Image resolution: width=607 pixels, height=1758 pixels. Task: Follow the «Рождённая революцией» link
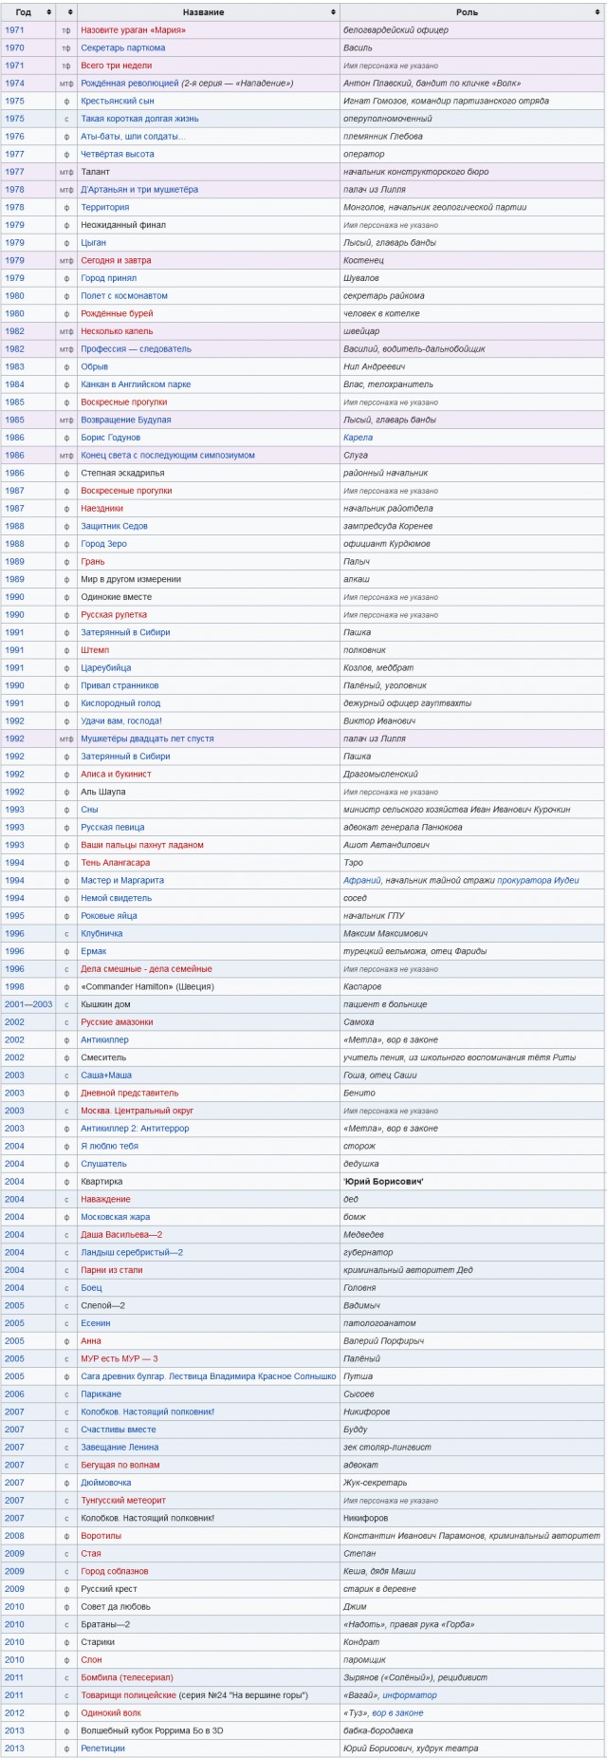(129, 84)
